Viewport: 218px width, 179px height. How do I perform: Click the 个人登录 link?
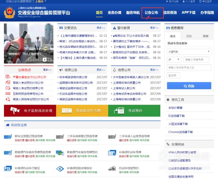[189, 1]
